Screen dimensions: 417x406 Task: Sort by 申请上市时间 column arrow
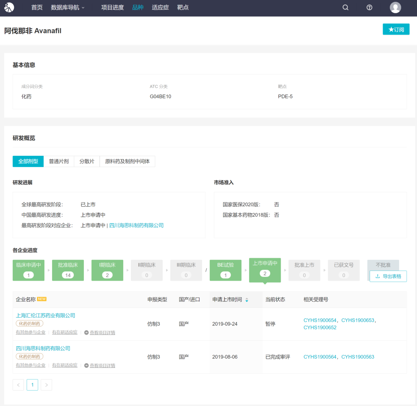247,300
